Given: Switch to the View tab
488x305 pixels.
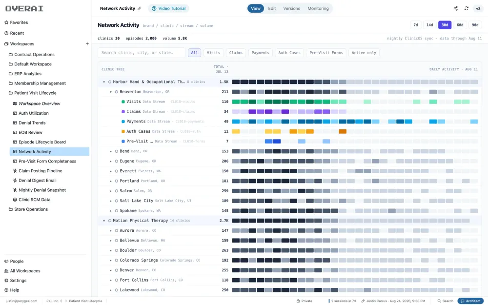Looking at the screenshot, I should point(256,8).
